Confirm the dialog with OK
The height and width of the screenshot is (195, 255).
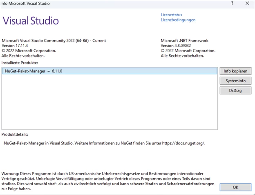tap(235, 187)
